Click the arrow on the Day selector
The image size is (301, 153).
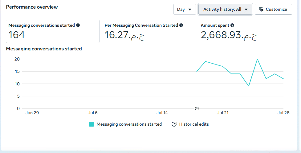coord(190,10)
